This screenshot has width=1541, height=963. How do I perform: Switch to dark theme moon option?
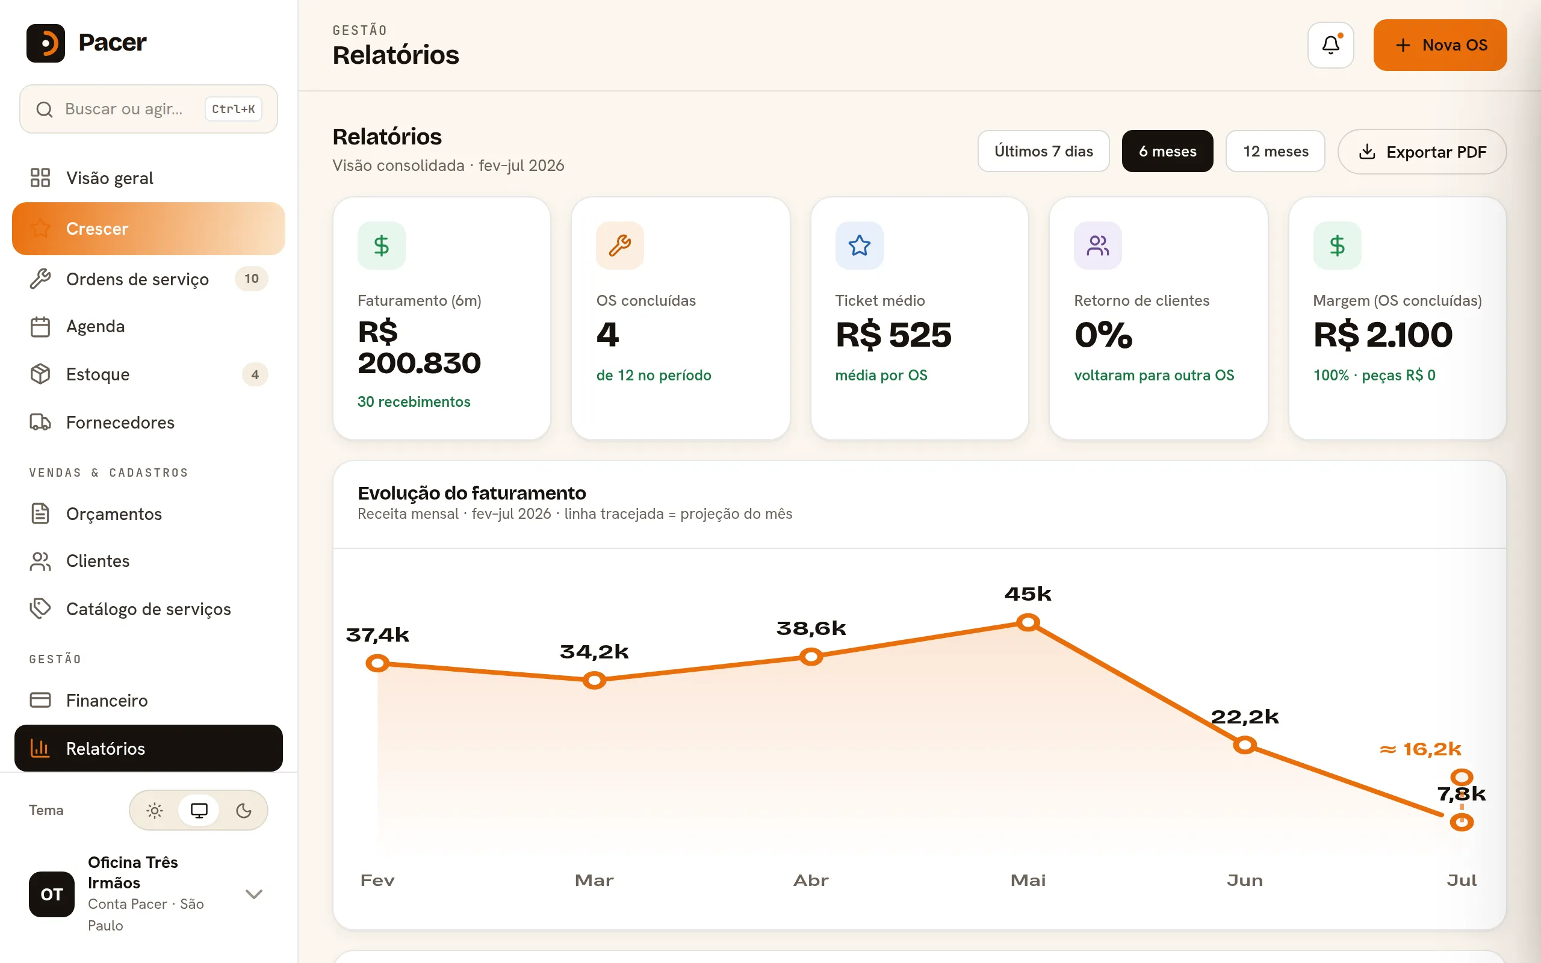click(x=243, y=810)
